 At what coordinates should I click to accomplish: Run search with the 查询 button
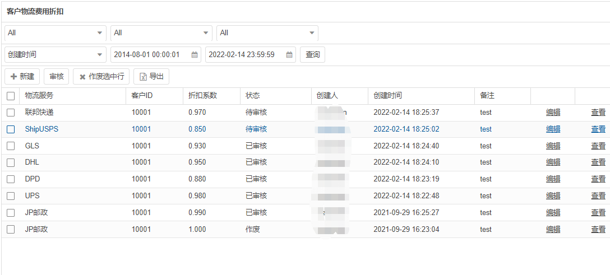(x=312, y=55)
